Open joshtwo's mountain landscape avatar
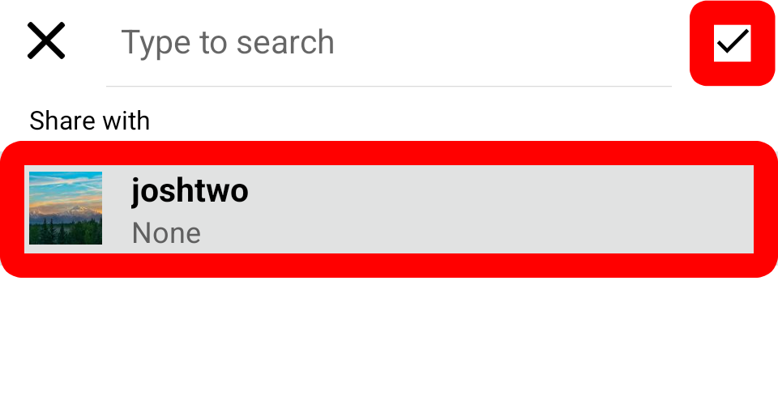The height and width of the screenshot is (400, 778). [x=66, y=208]
